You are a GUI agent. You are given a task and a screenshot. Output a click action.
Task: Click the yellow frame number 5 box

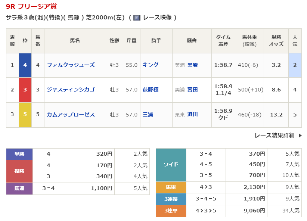[x=25, y=115]
